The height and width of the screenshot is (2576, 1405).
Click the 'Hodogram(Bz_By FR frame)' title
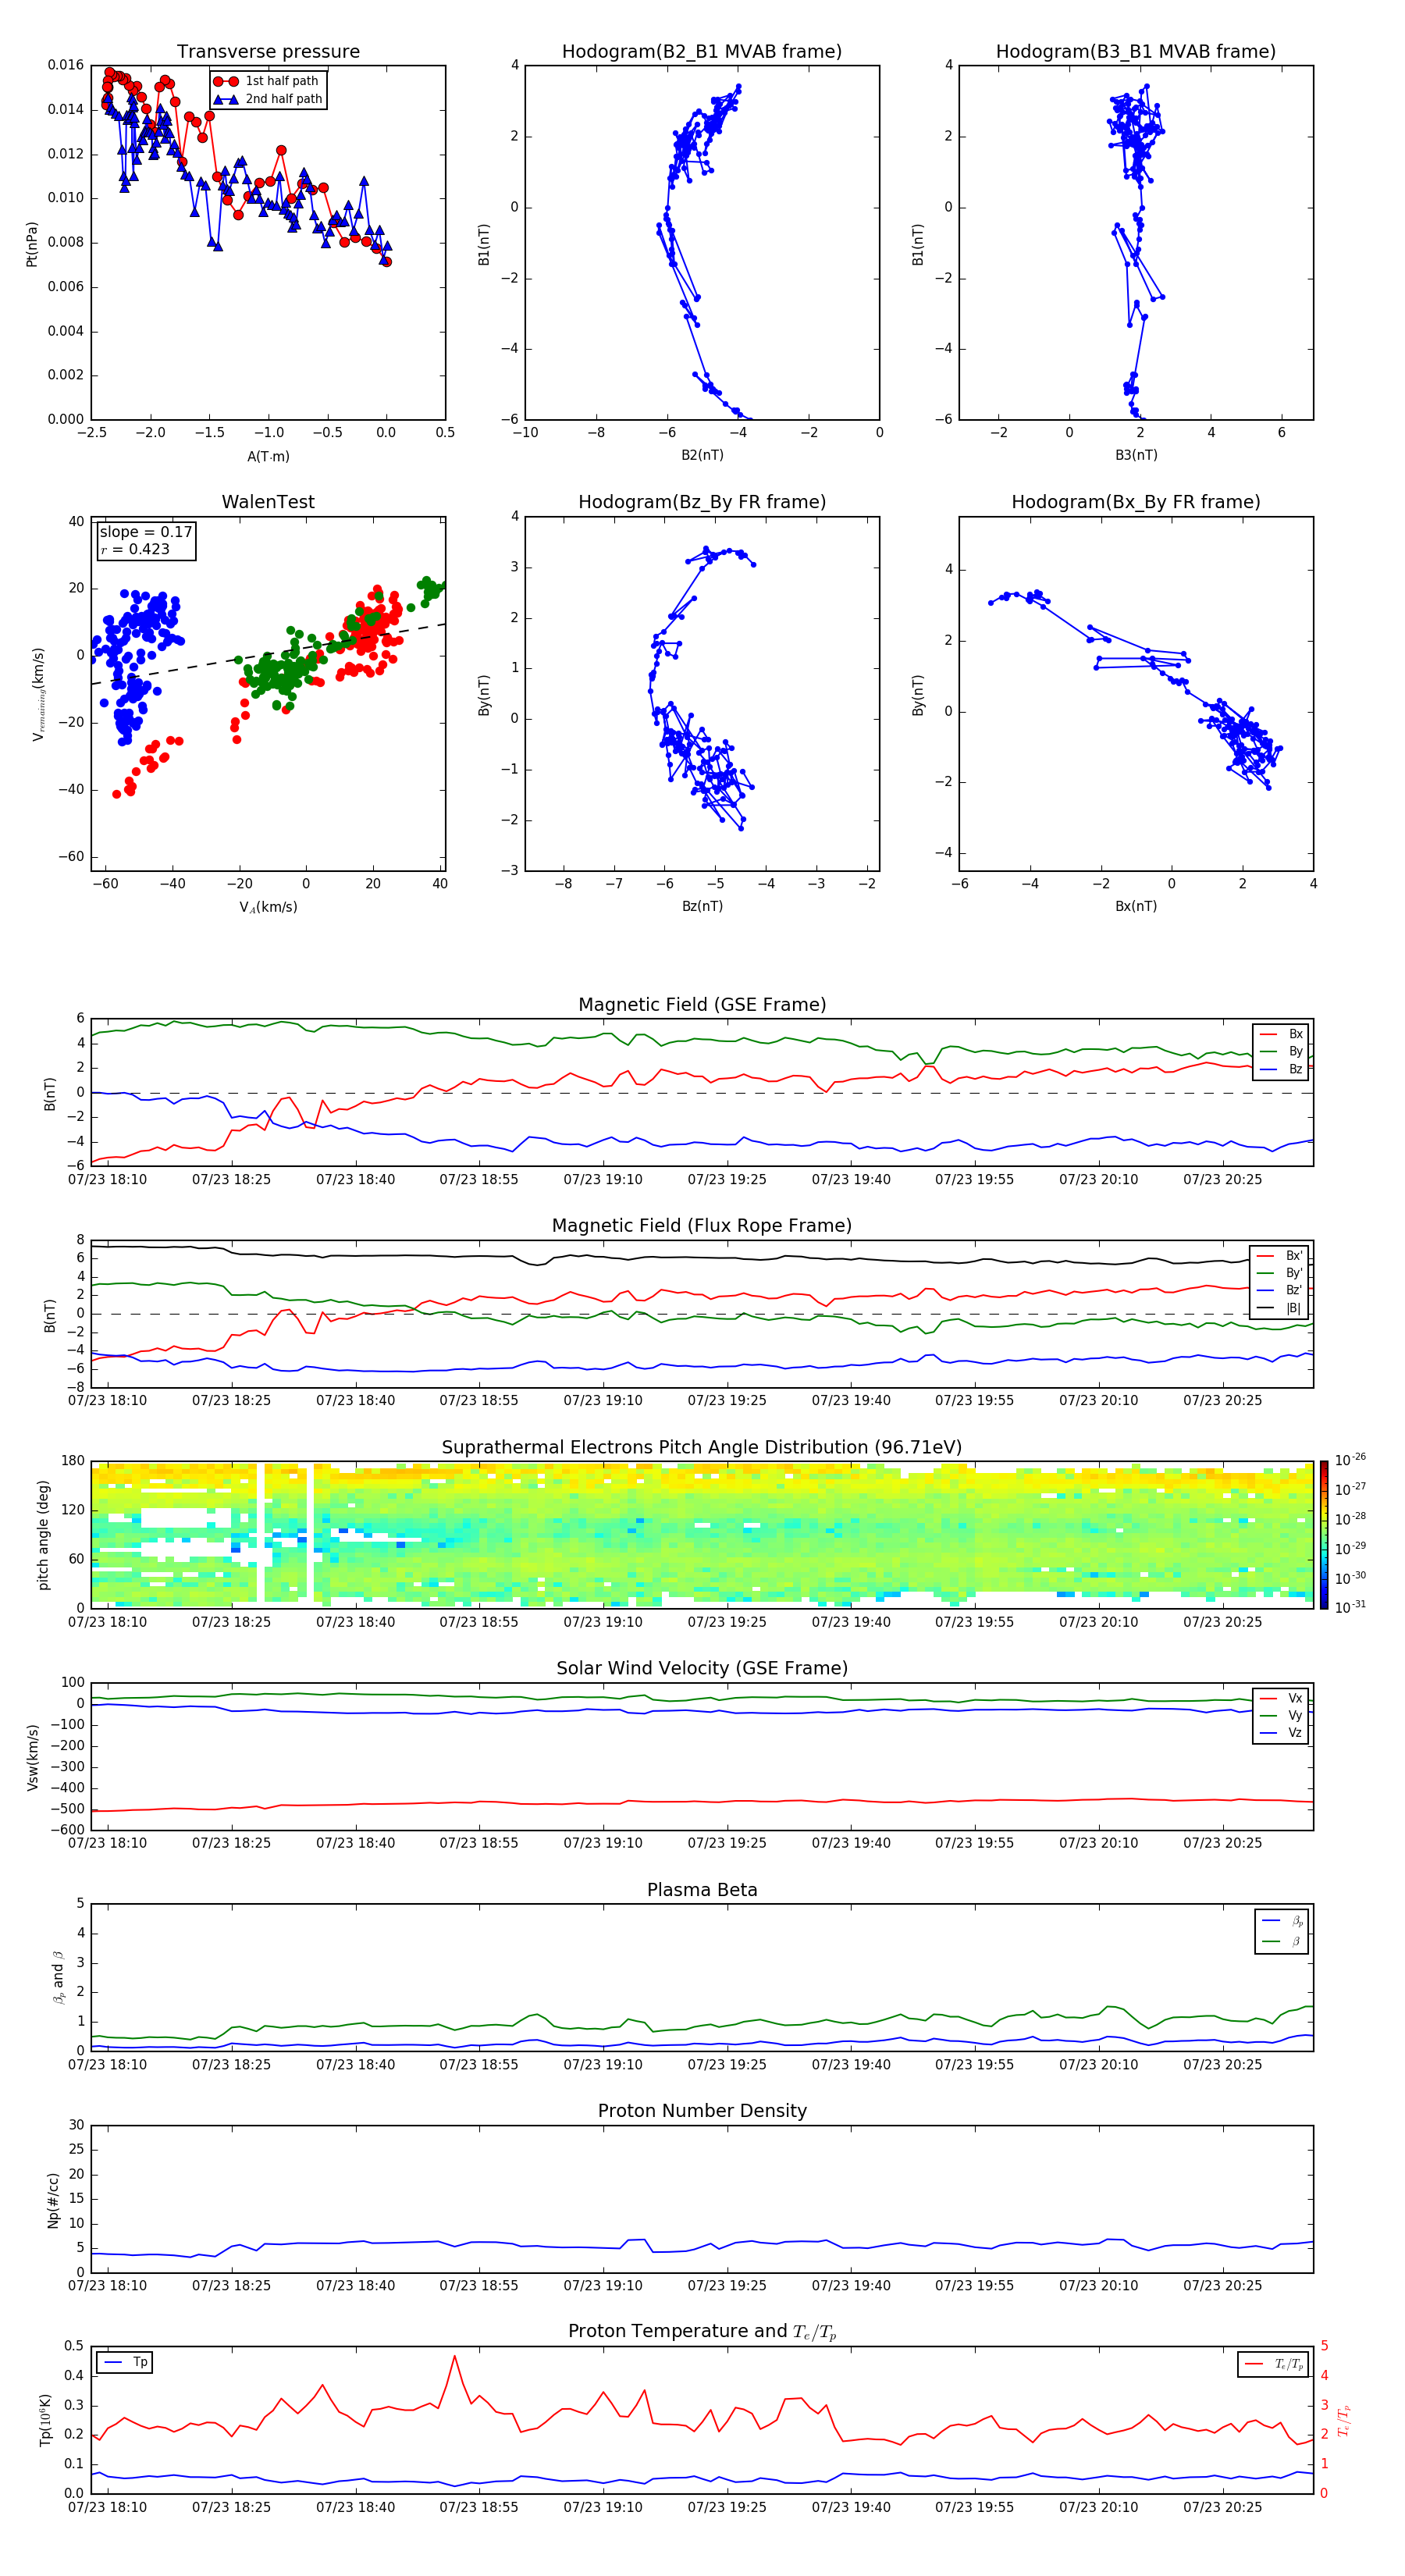coord(702,502)
